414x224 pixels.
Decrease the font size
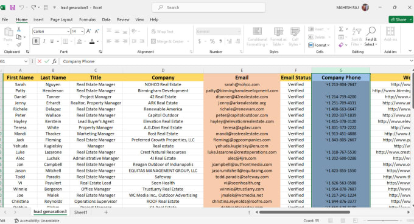[97, 32]
